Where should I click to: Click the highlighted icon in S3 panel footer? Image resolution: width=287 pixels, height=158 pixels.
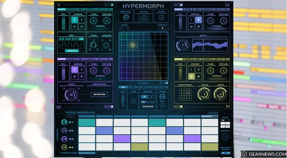[x=112, y=107]
